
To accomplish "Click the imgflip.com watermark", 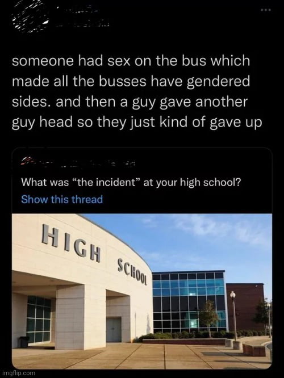I will pos(18,373).
